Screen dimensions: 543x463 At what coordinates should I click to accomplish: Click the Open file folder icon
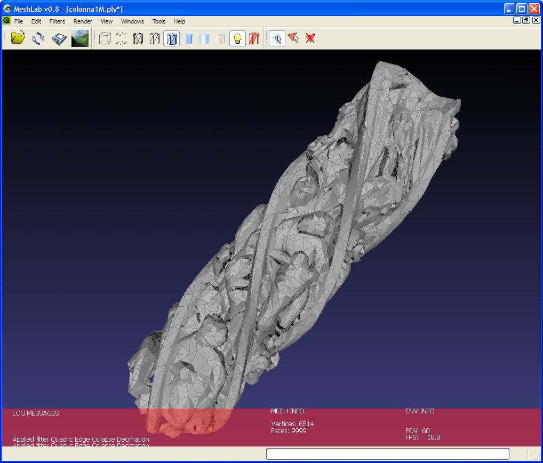point(18,38)
